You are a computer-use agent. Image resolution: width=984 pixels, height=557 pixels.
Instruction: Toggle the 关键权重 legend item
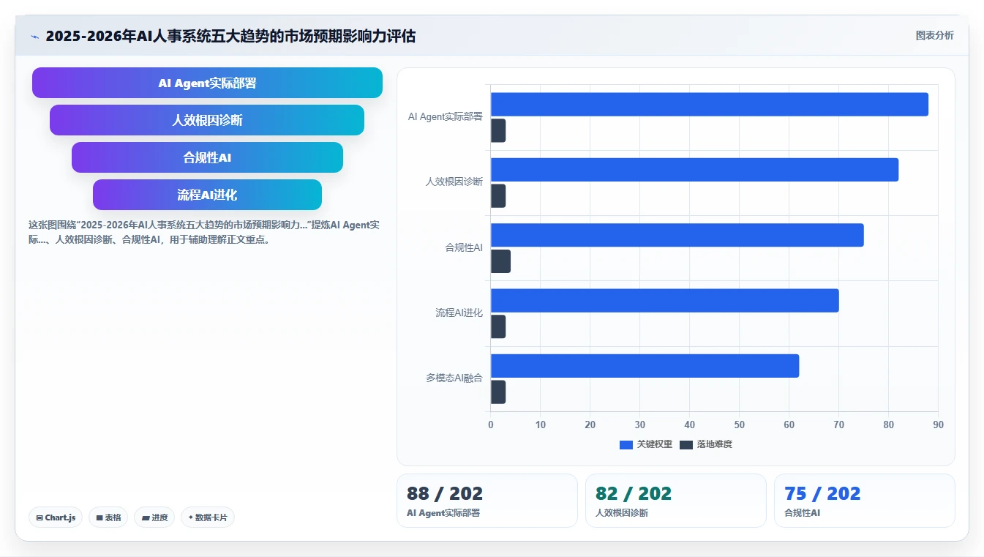[646, 444]
